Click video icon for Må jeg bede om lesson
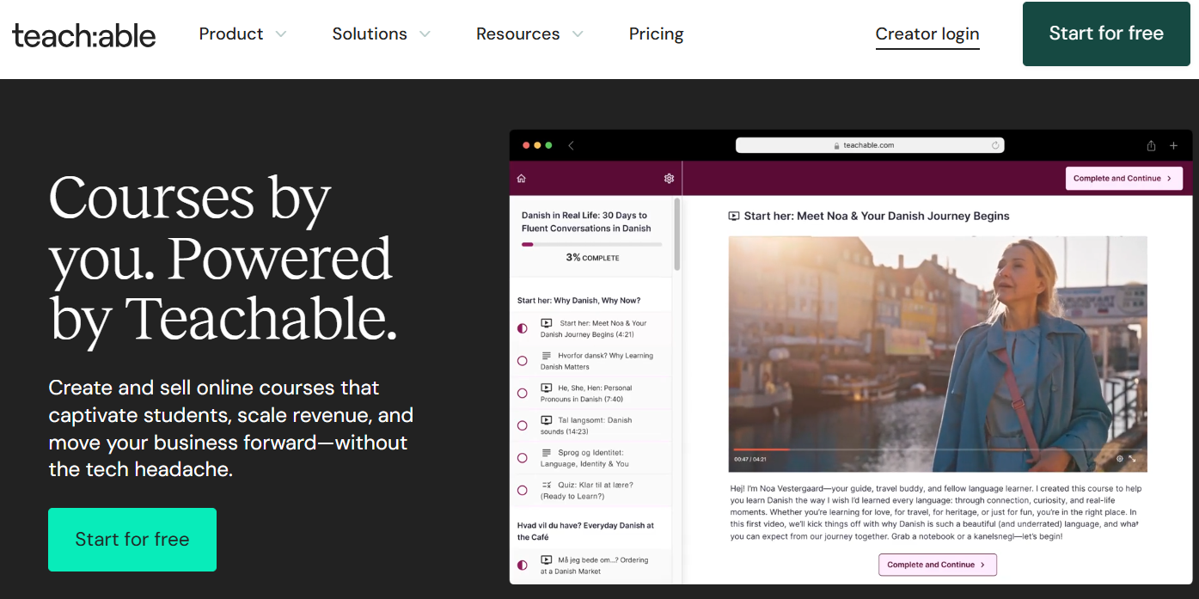Screen dimensions: 1199x599 (x=547, y=559)
